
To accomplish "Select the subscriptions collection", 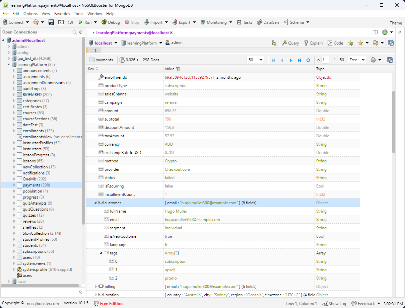I will click(35, 251).
